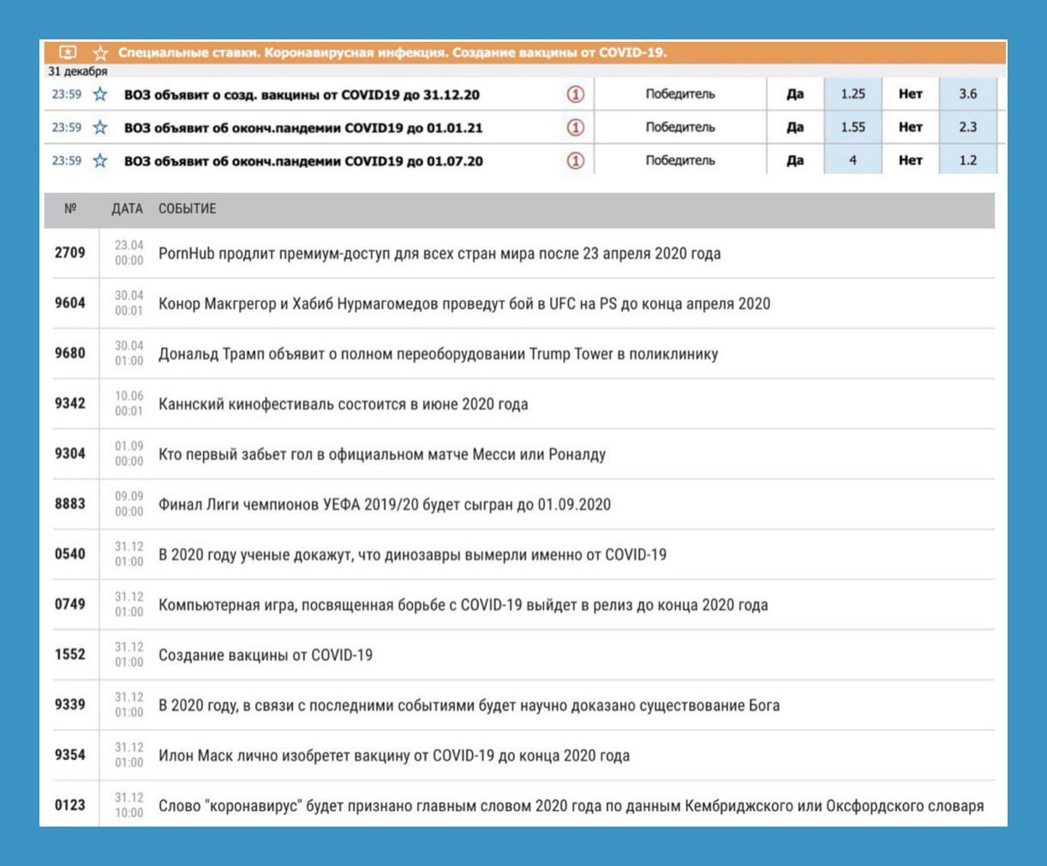Select event about Trump Tower в поликлинику
Image resolution: width=1047 pixels, height=866 pixels.
438,354
